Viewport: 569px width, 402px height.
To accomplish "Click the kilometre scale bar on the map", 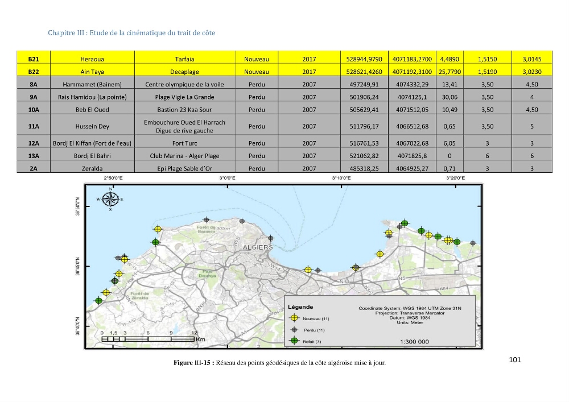I will [x=148, y=339].
